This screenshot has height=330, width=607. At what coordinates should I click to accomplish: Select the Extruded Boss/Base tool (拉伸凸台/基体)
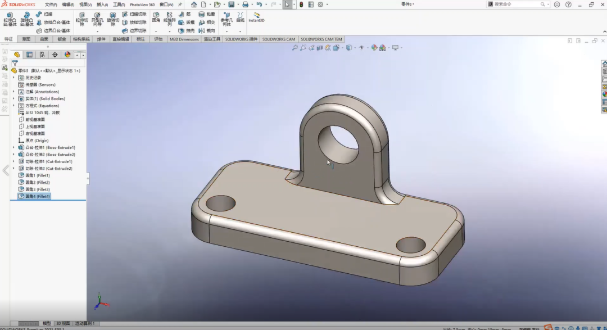point(10,19)
